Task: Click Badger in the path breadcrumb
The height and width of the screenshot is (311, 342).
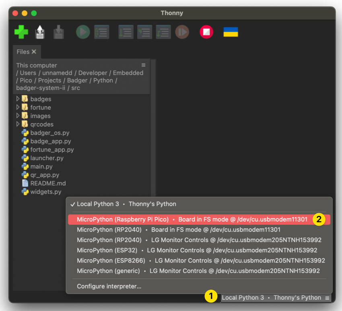Action: [77, 81]
